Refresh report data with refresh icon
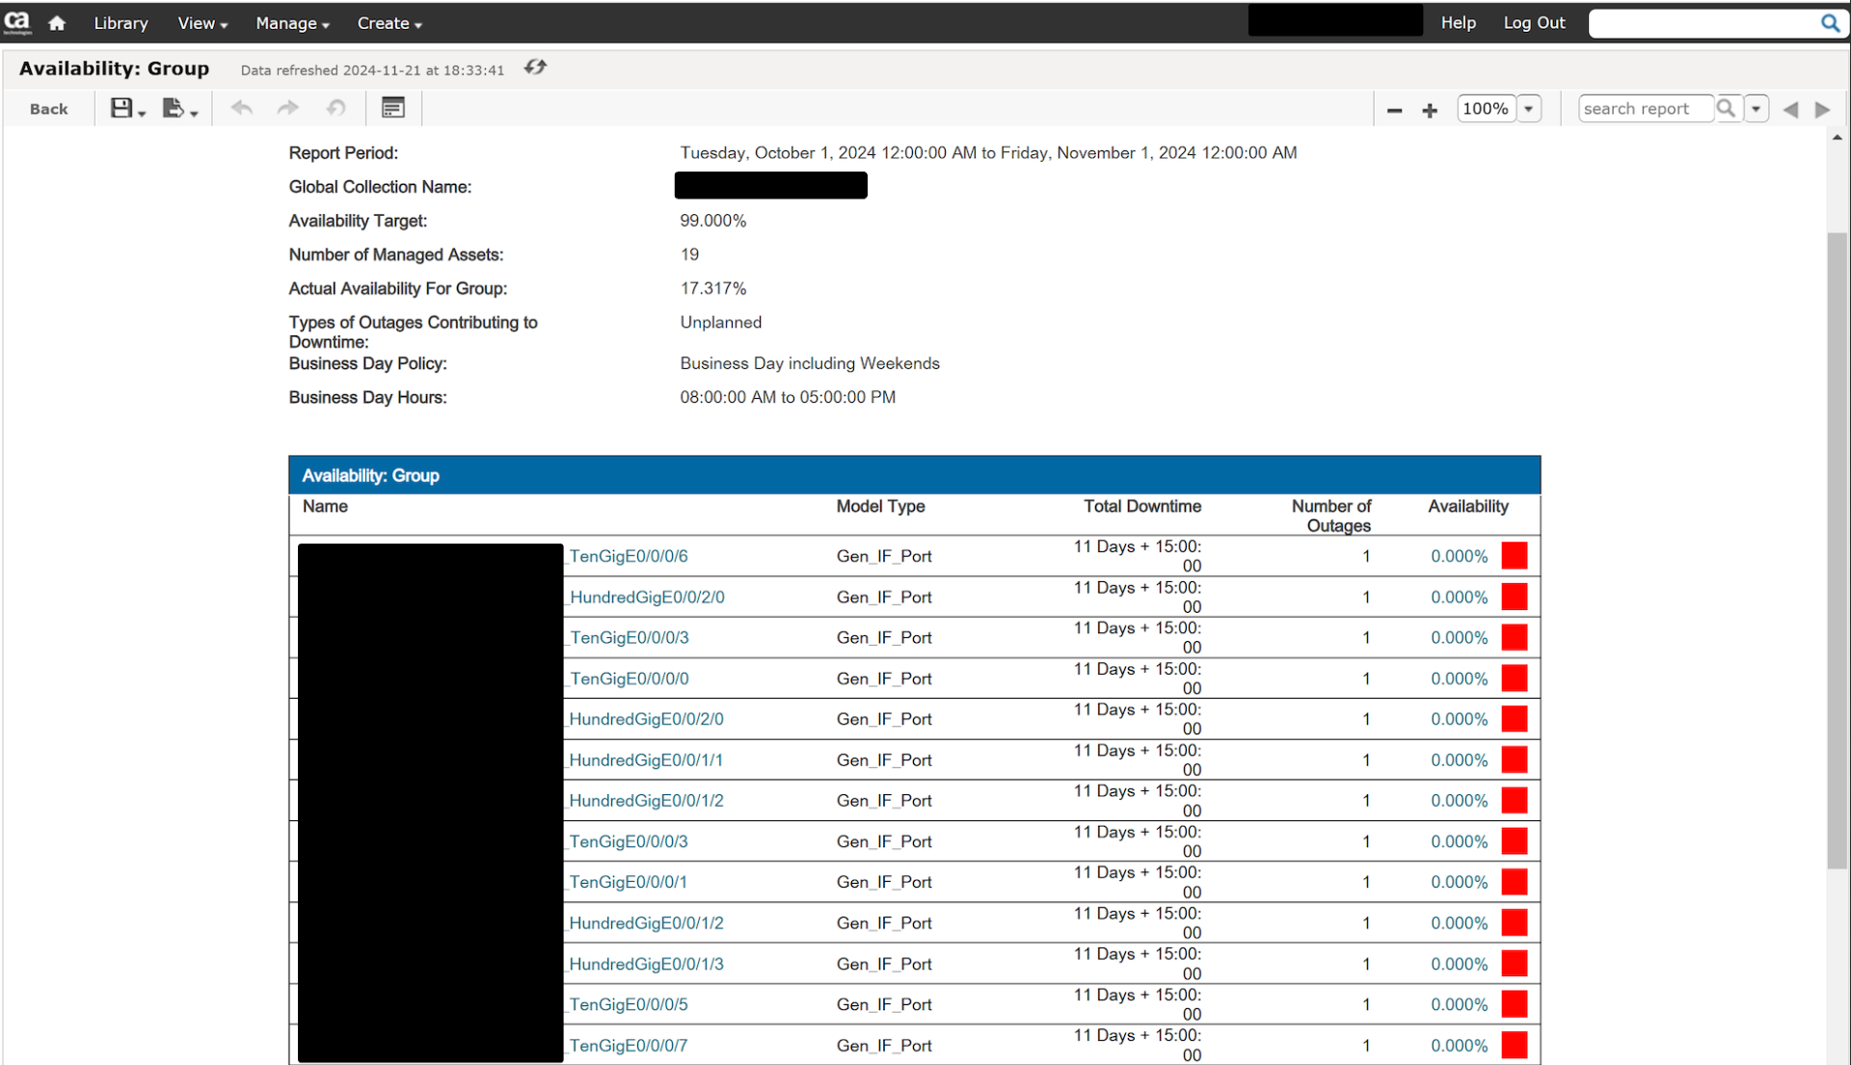 (x=535, y=67)
